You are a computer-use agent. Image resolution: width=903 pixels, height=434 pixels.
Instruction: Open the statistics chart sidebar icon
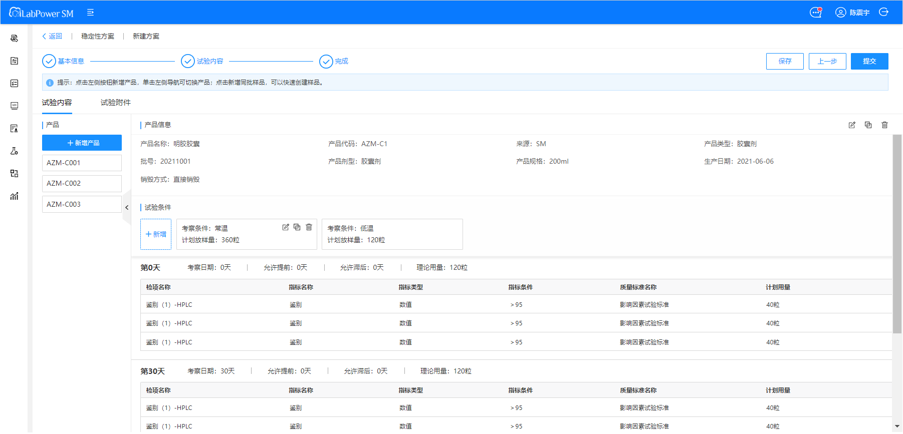[x=14, y=196]
